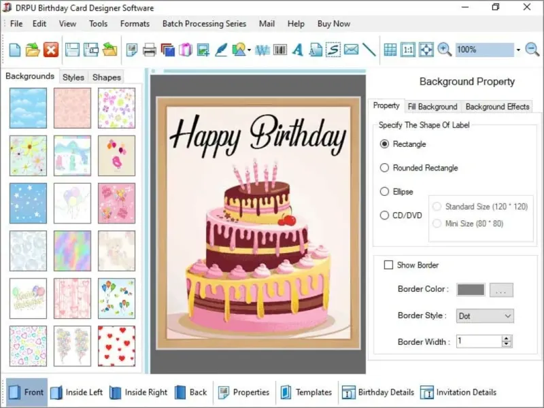Viewport: 544px width, 408px height.
Task: Choose Rounded Rectangle label shape
Action: pos(419,168)
